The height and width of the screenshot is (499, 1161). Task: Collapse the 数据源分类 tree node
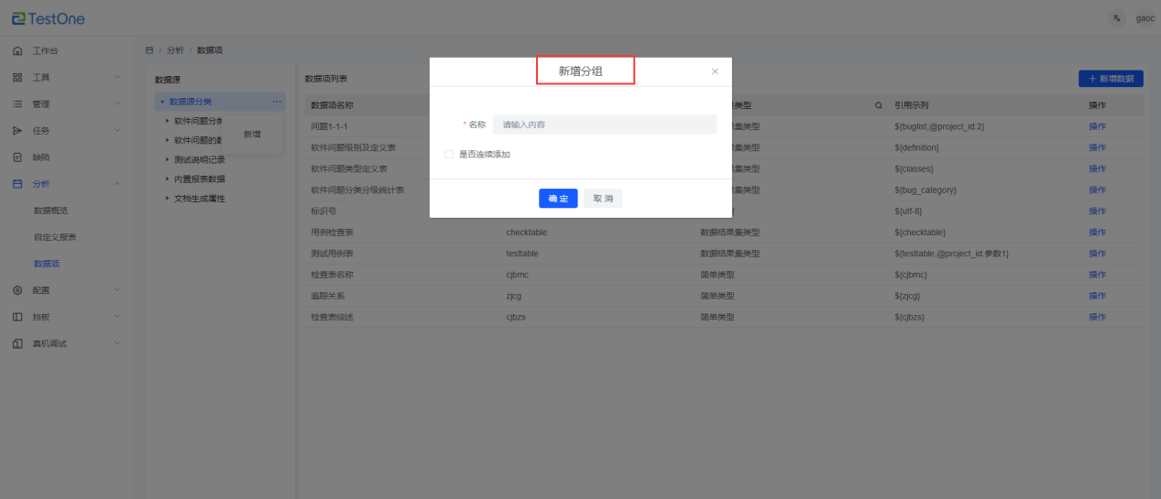tap(162, 102)
